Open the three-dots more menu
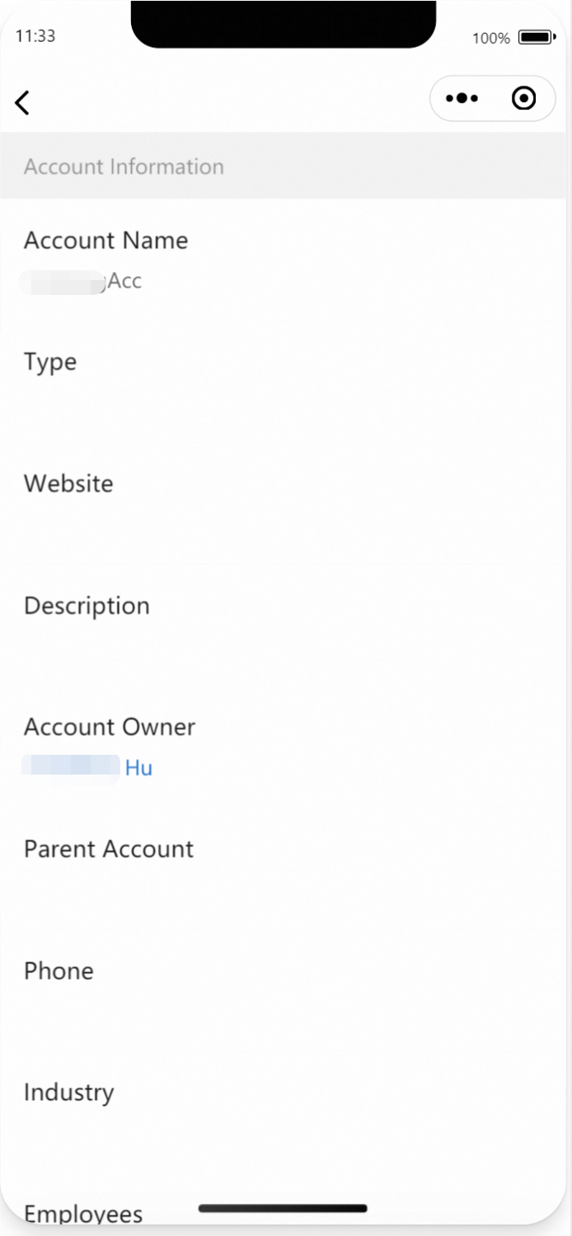Screen dimensions: 572x1236 click(x=462, y=98)
